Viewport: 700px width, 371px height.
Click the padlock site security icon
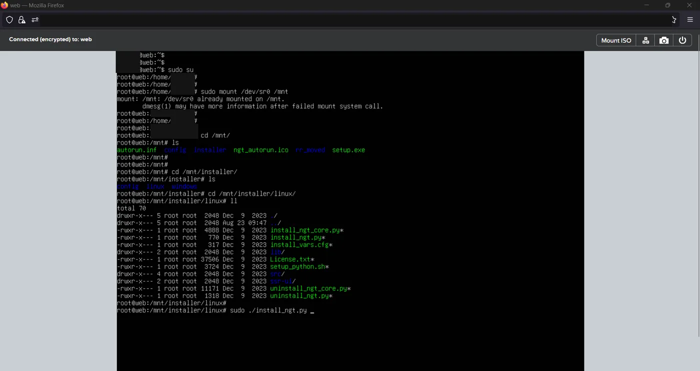point(21,20)
